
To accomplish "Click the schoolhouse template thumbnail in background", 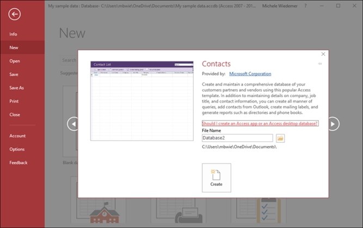I will pos(99,210).
